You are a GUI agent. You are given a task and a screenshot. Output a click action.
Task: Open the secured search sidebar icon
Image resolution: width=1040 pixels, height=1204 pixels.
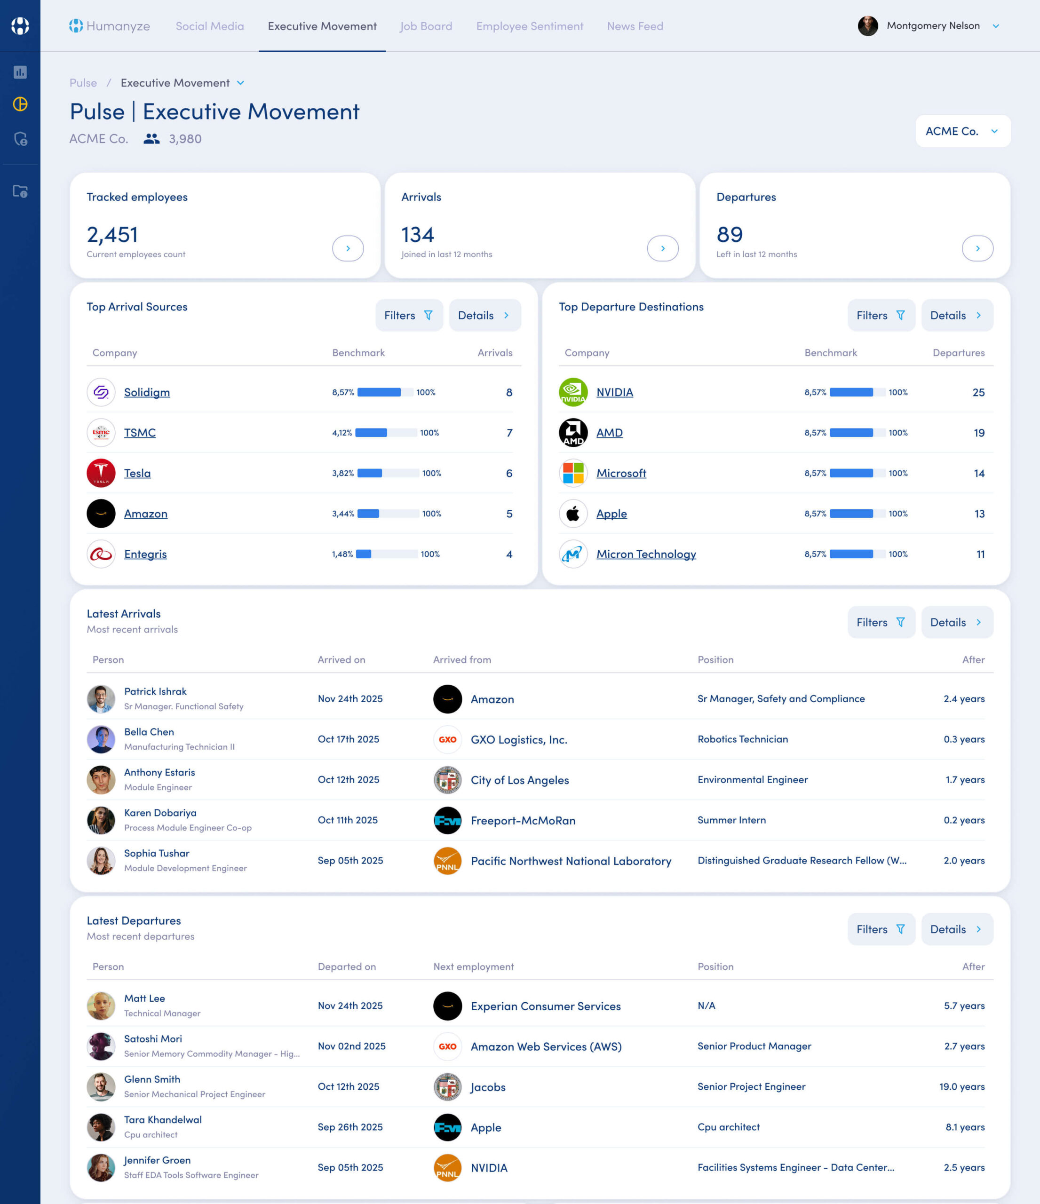(x=20, y=139)
